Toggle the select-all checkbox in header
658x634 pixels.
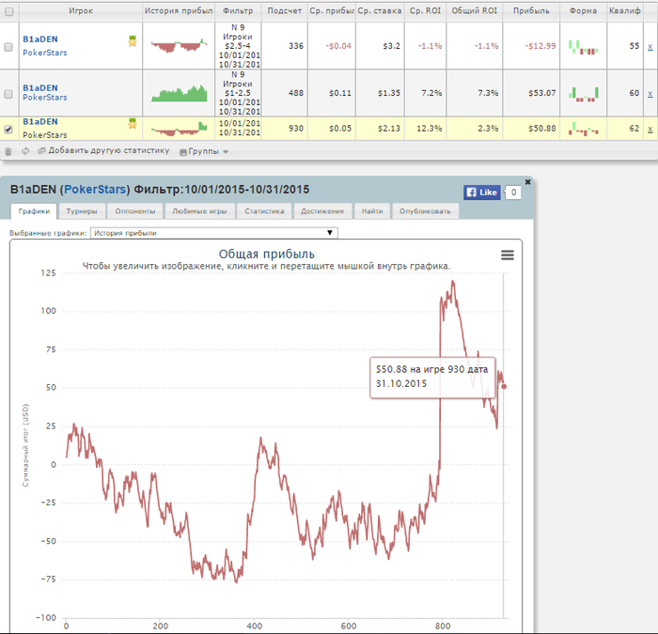[8, 11]
